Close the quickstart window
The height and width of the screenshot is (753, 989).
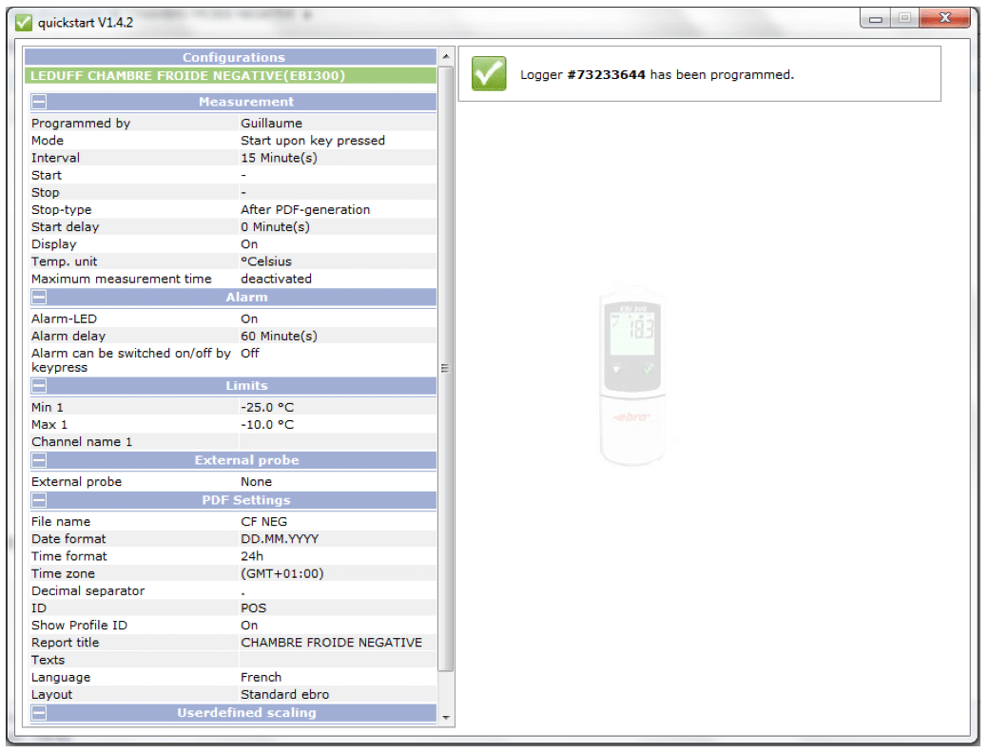(944, 19)
